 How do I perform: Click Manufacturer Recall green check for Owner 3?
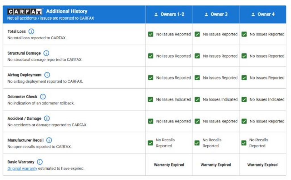tap(197, 143)
